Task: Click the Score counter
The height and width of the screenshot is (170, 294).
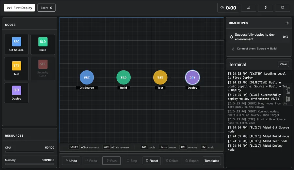Action: coord(46,8)
